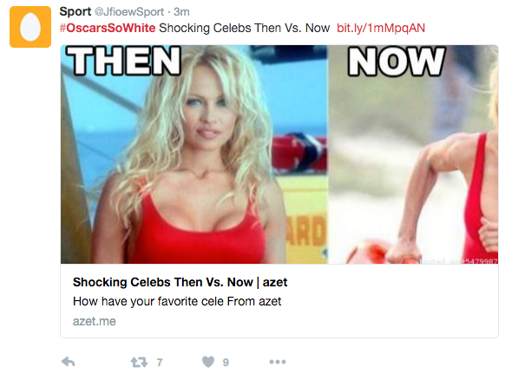
Task: Like the tweet with the heart icon
Action: [x=208, y=362]
